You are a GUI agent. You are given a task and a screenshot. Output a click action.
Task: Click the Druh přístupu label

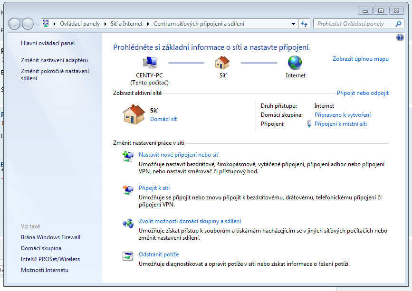pyautogui.click(x=279, y=106)
